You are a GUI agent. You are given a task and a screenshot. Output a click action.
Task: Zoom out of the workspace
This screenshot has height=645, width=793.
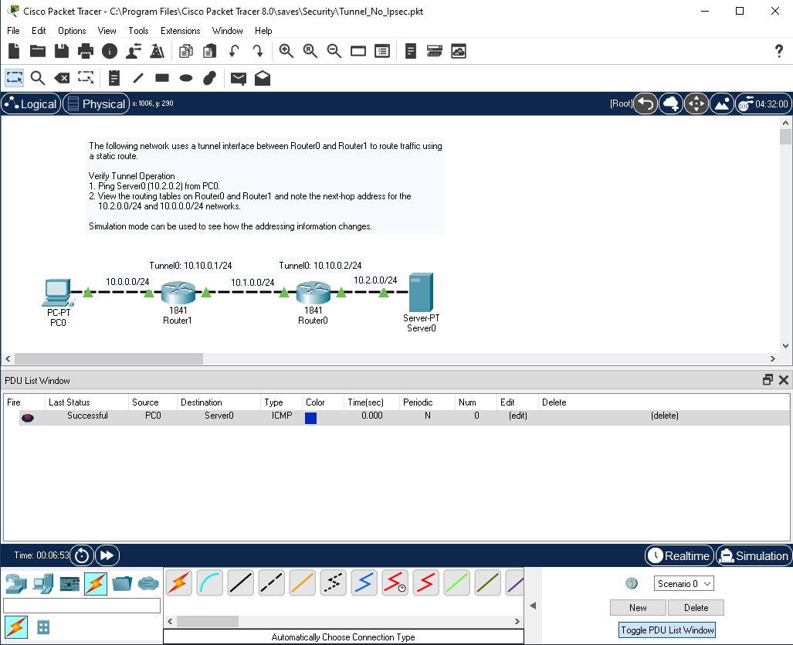(x=334, y=51)
